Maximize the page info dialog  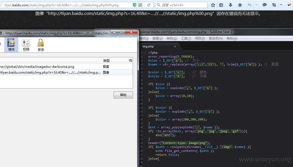point(121,32)
